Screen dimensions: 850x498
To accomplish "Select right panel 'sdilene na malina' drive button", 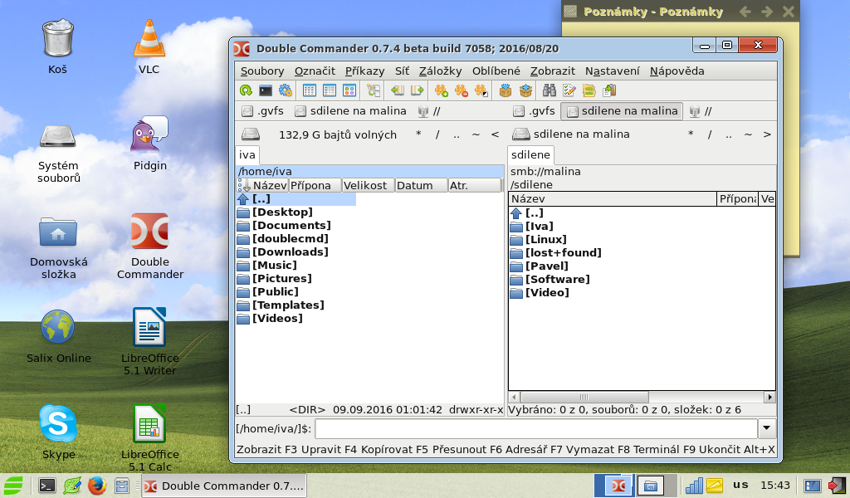I will (621, 111).
